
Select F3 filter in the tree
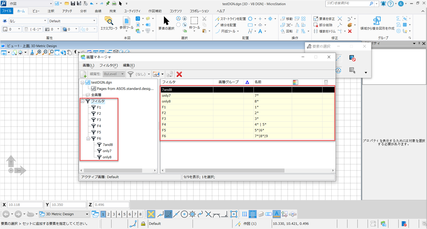(99, 120)
